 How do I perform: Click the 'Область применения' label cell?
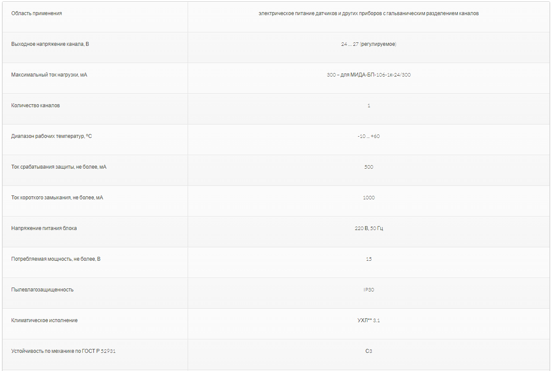tap(37, 13)
